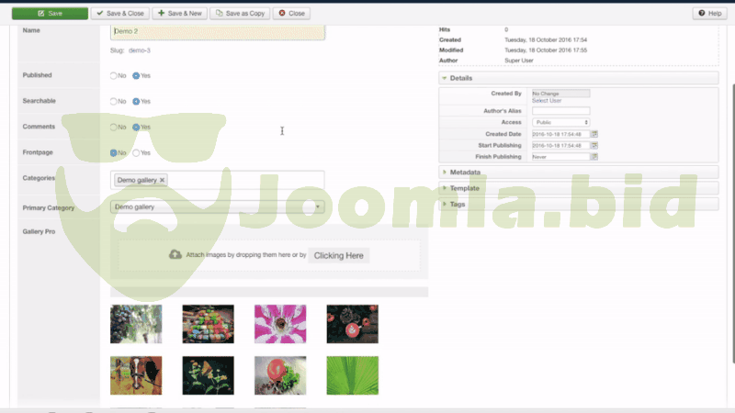Set Frontpage to Yes
The height and width of the screenshot is (413, 735).
(x=136, y=153)
